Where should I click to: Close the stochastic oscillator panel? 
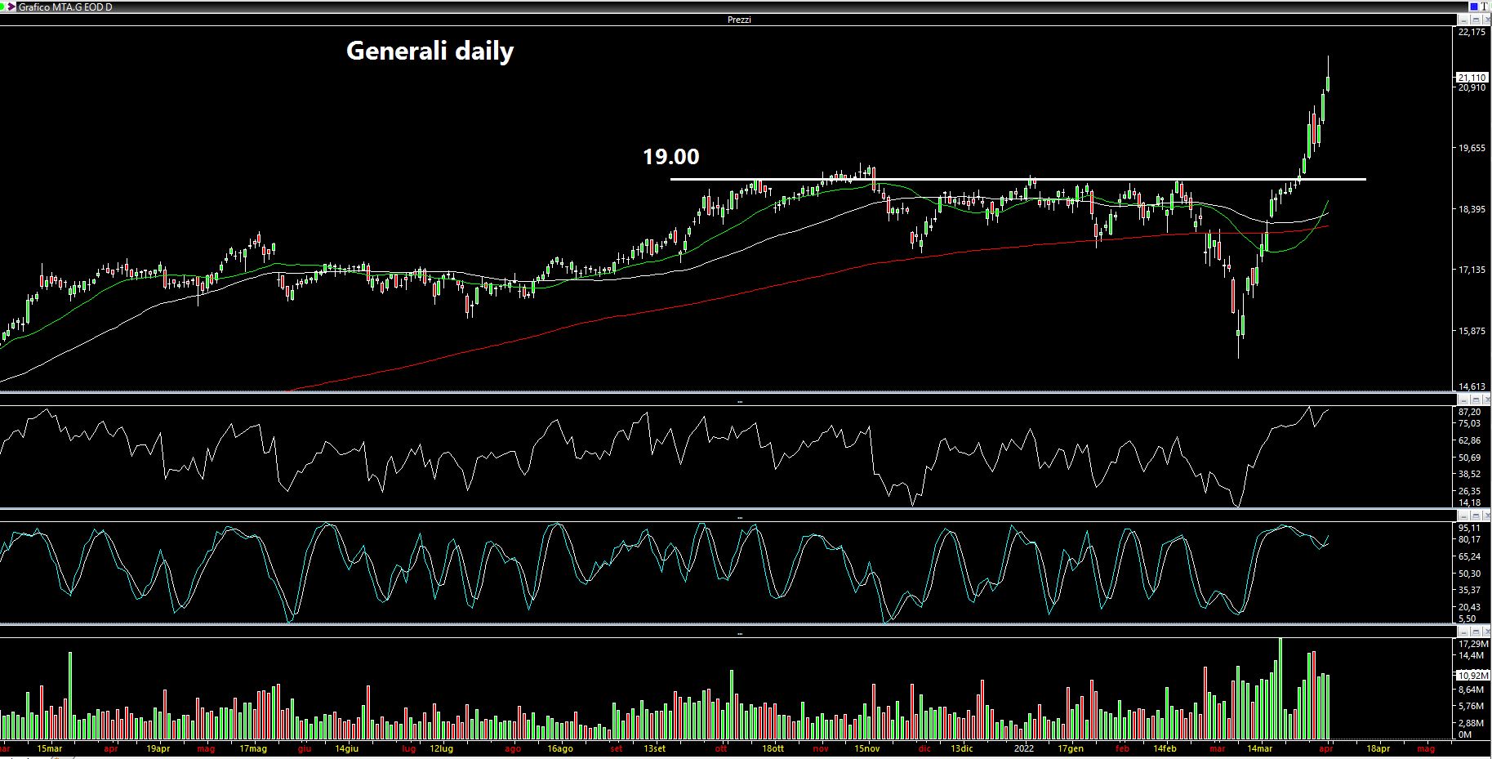(x=1485, y=516)
